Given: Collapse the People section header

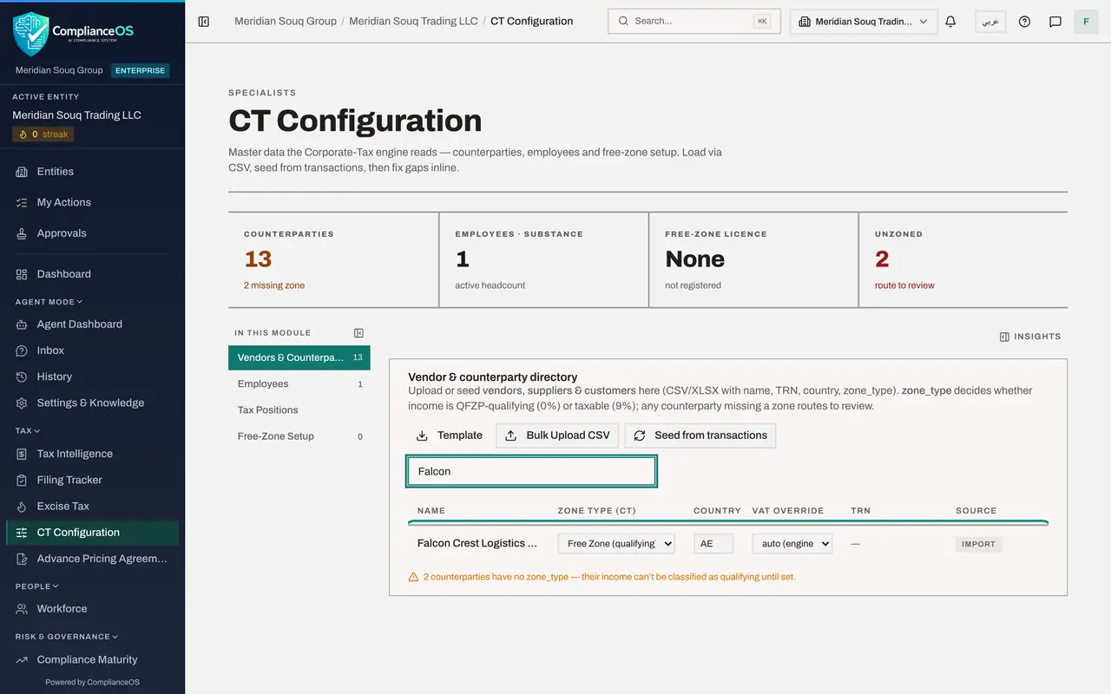Looking at the screenshot, I should pyautogui.click(x=37, y=586).
